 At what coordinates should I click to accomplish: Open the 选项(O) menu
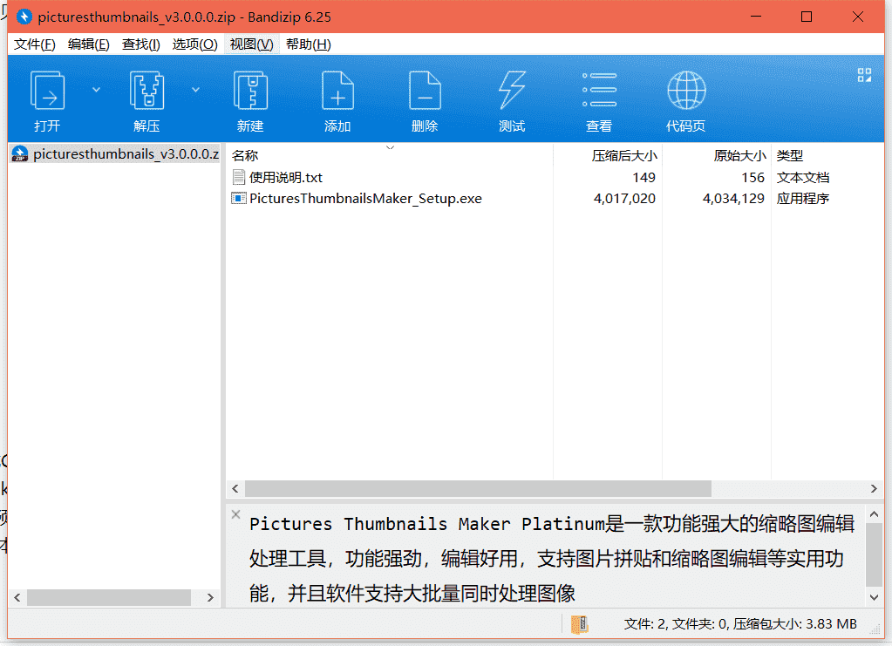coord(194,44)
